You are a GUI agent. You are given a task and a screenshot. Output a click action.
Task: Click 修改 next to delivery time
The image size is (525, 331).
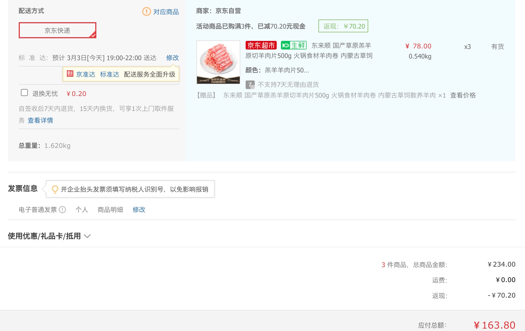click(x=172, y=58)
